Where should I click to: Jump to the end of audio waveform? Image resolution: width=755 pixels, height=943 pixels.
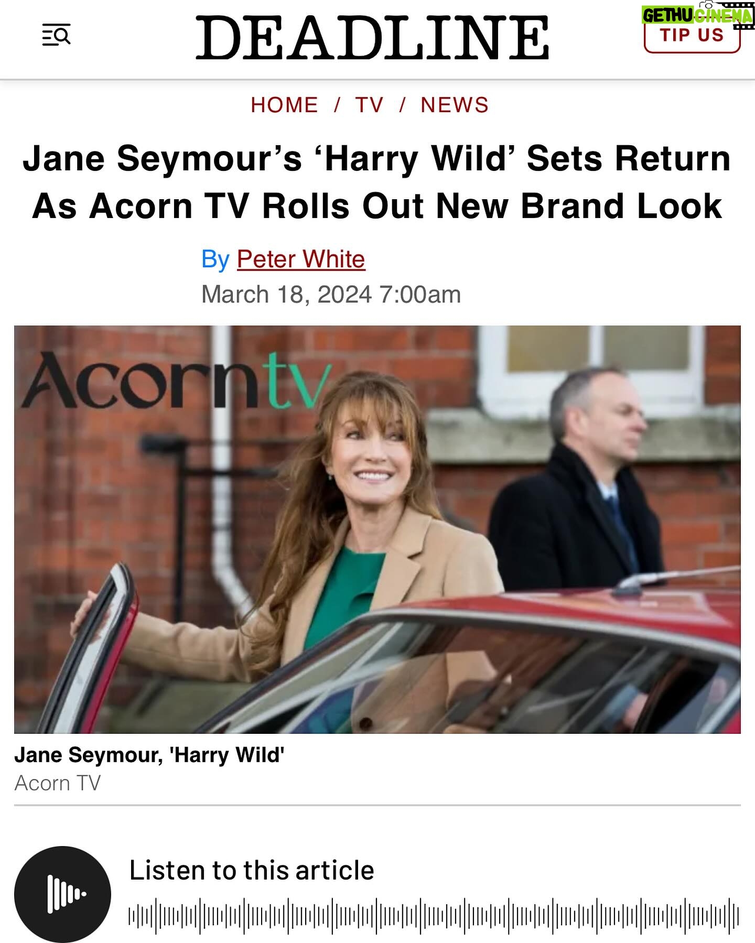tap(737, 916)
